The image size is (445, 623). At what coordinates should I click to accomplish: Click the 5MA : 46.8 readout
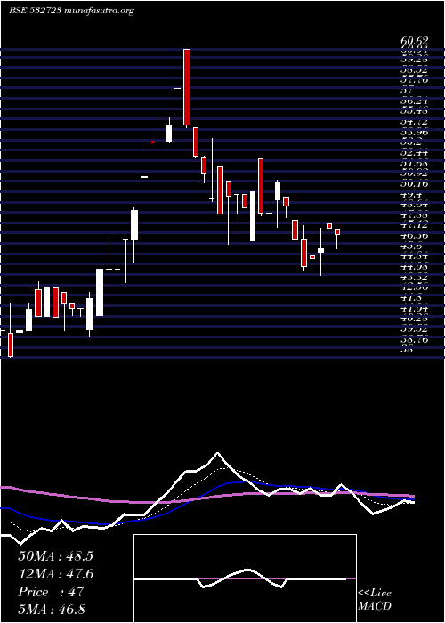coord(53,610)
